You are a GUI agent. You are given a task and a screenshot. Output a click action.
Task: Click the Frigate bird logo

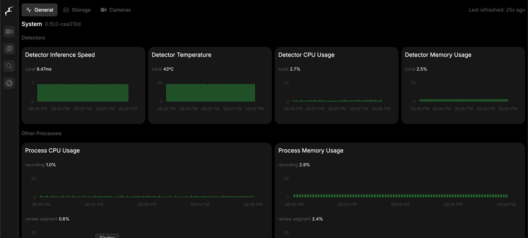tap(8, 11)
